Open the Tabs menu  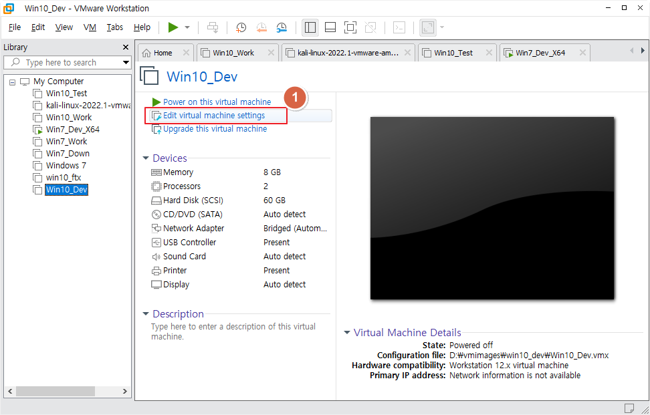pyautogui.click(x=115, y=27)
